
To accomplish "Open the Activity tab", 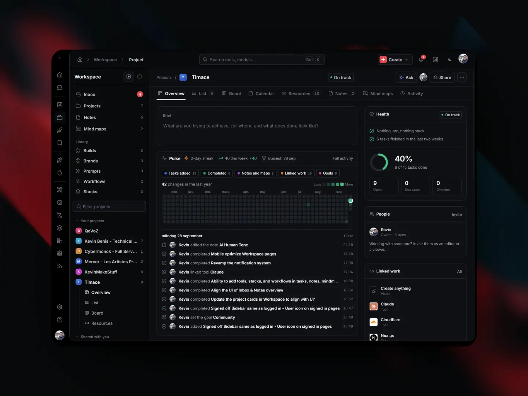I will [x=412, y=93].
